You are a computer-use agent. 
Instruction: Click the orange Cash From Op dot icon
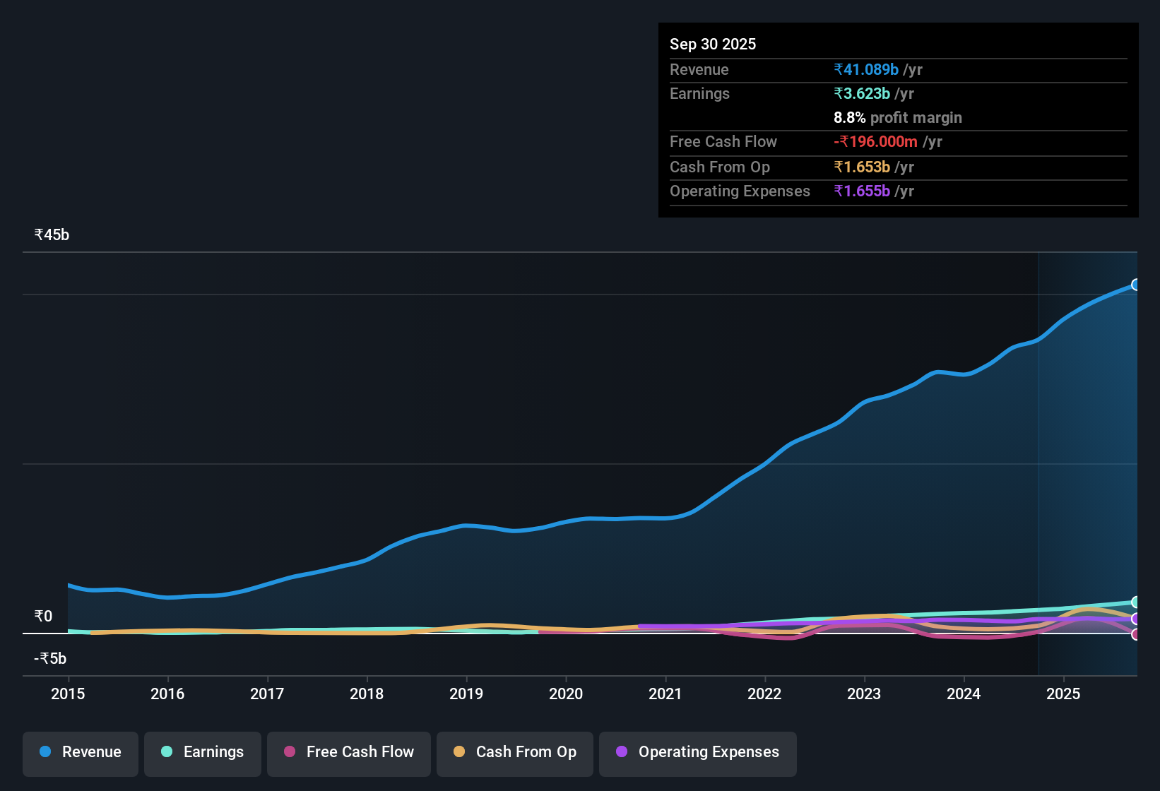pos(459,752)
